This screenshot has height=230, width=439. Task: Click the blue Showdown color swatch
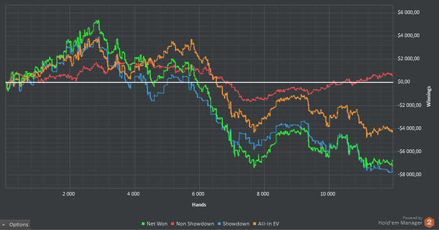click(219, 224)
